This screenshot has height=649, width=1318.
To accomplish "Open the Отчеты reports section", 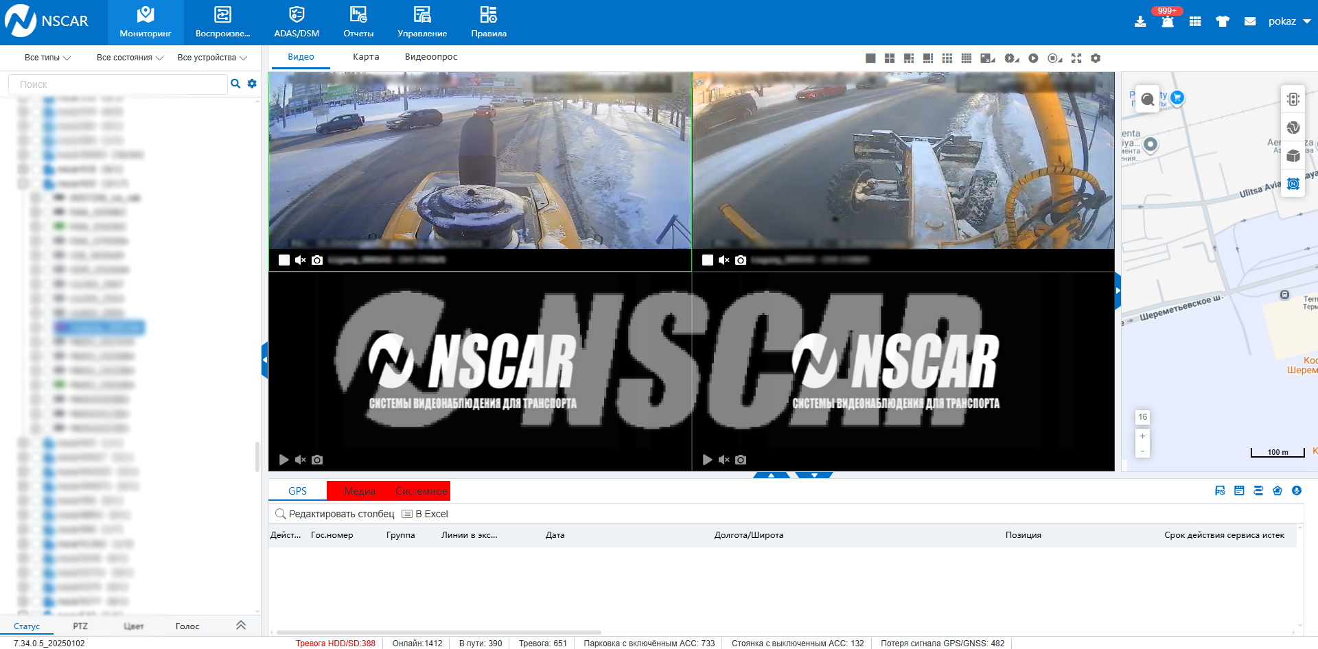I will 358,23.
